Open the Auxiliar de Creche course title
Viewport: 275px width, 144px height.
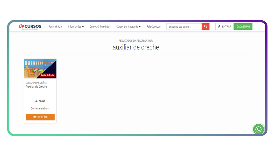(36, 87)
